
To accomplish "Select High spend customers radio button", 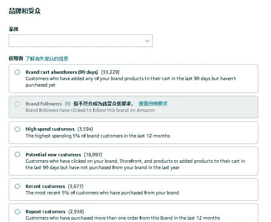I will click(17, 129).
